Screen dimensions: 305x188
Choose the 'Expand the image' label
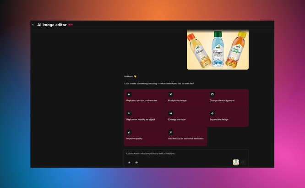pyautogui.click(x=219, y=119)
